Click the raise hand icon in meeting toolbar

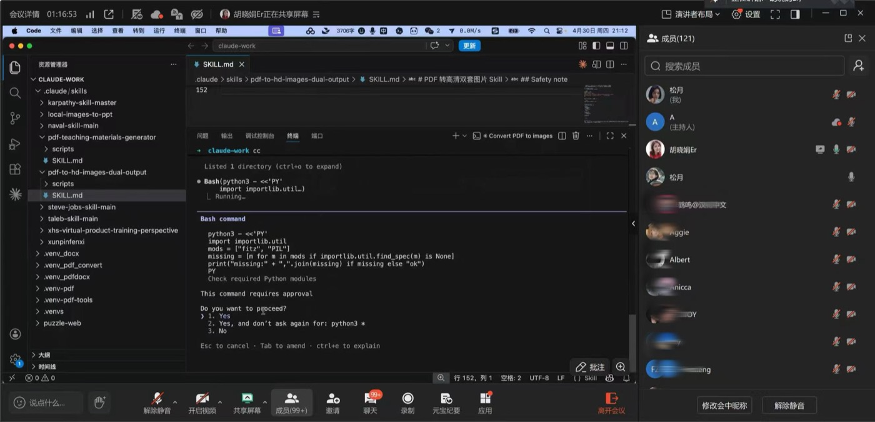click(99, 402)
